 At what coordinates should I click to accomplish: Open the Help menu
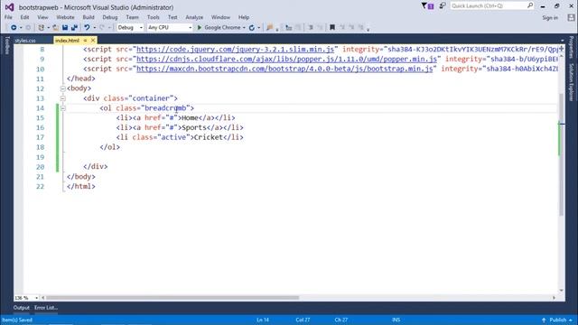(244, 17)
